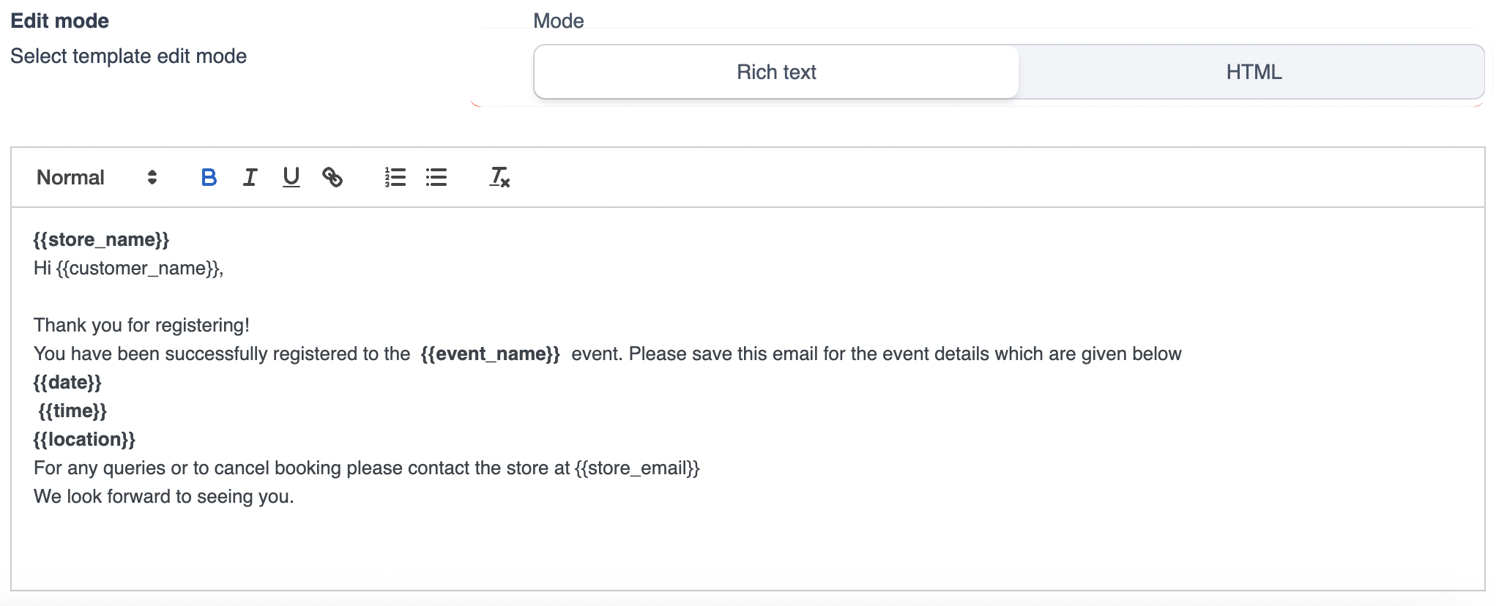Viewport: 1496px width, 606px height.
Task: Place cursor after "We look forward to seeing you."
Action: [x=294, y=497]
